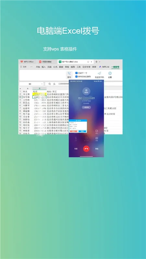
Task: Click the formula bar showing 1300000000
Action: point(63,84)
